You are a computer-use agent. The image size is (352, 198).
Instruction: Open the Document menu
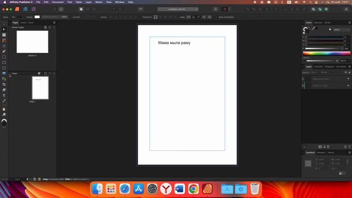[x=58, y=2]
